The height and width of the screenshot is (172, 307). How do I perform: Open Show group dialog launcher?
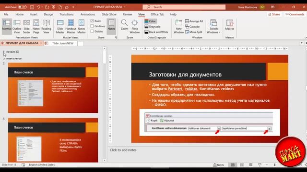point(116,37)
